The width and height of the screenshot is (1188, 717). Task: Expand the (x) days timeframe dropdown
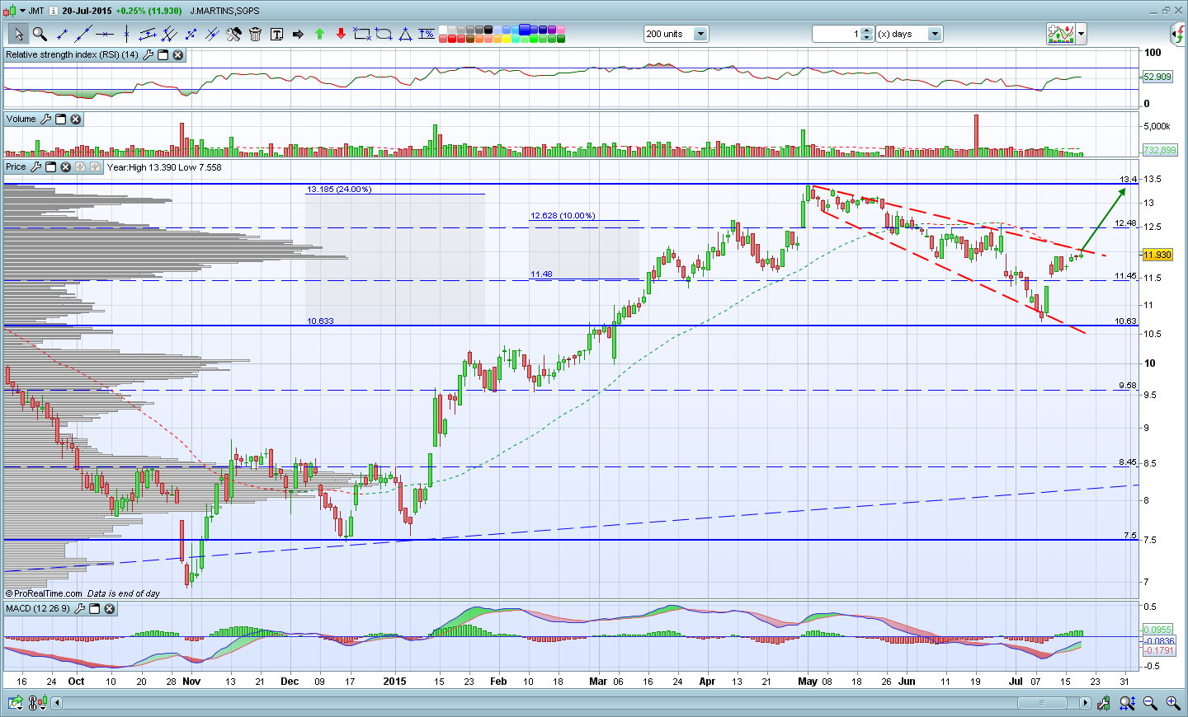coord(935,34)
